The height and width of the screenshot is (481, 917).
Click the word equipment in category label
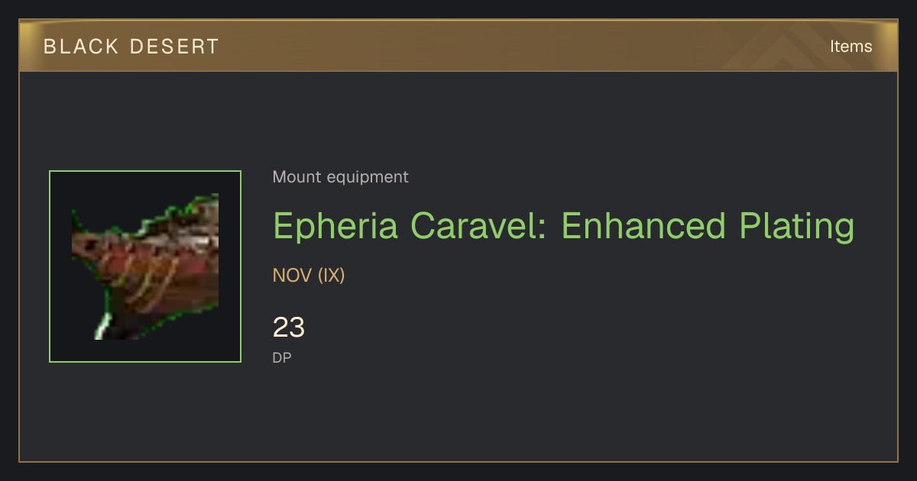(x=368, y=178)
